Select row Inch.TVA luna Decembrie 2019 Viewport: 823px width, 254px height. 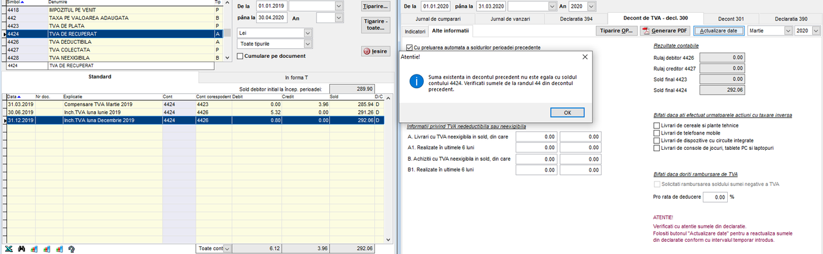pos(195,120)
